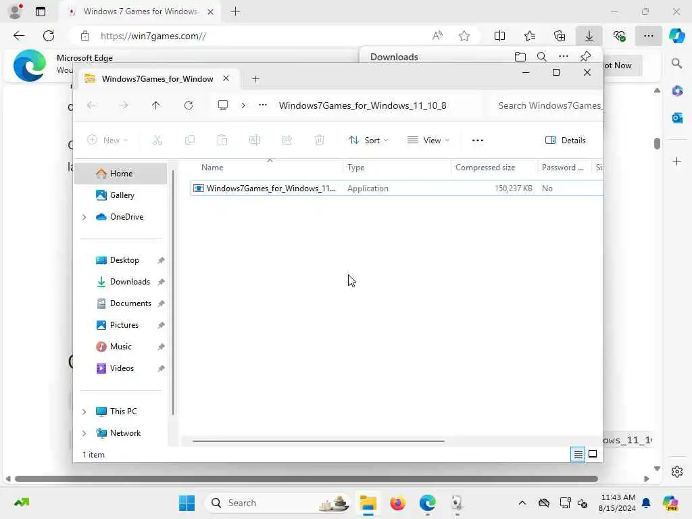Viewport: 692px width, 519px height.
Task: Open more options in Edge Downloads panel
Action: [x=564, y=57]
